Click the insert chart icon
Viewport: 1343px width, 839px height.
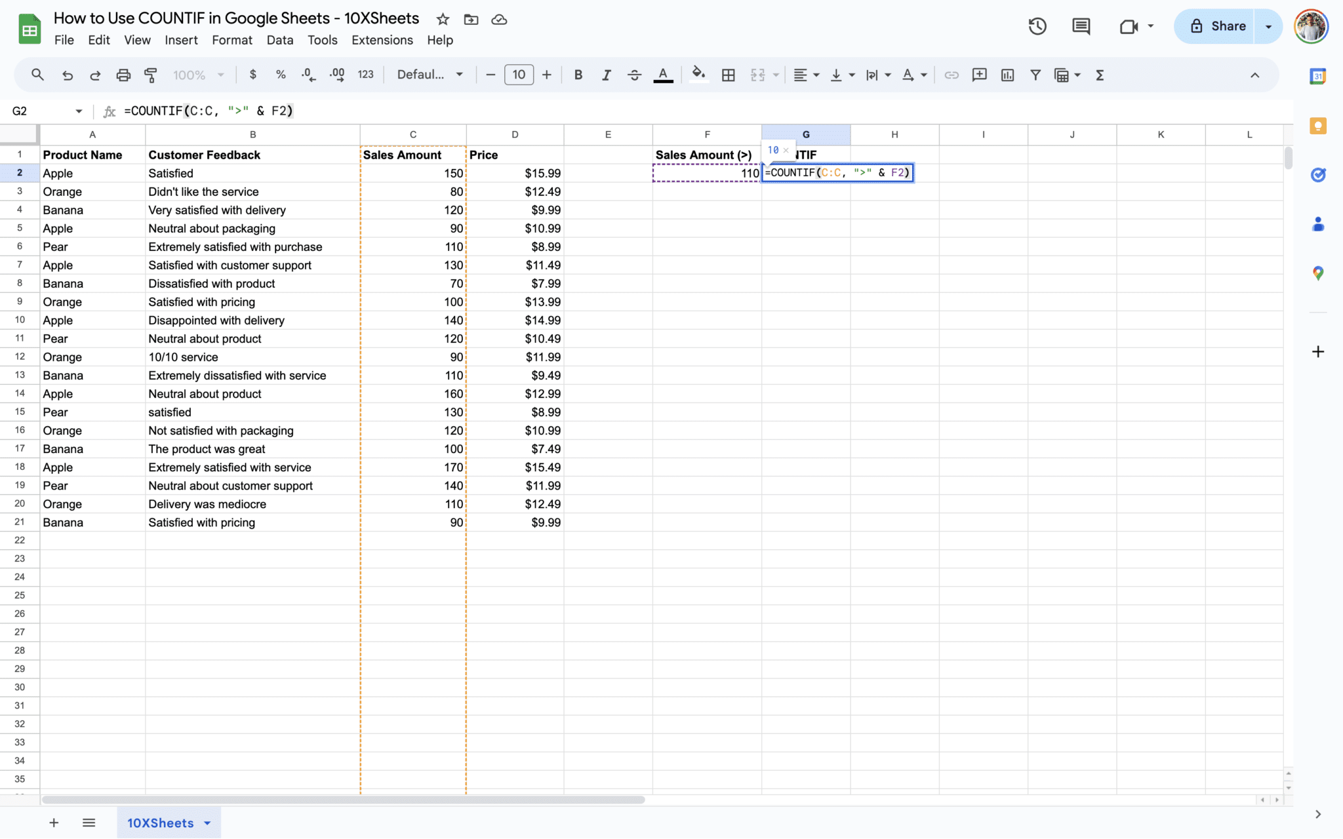(1007, 75)
